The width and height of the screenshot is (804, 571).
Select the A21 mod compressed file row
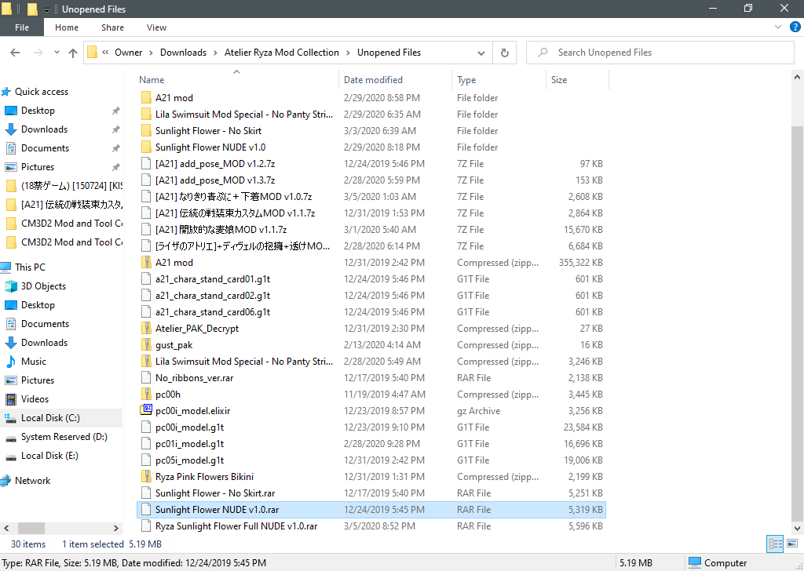371,263
